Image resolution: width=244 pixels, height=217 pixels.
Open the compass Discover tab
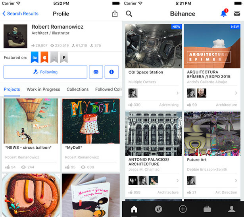158,209
